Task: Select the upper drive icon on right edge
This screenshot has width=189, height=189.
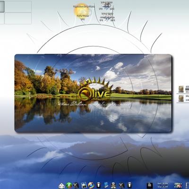Action: [181, 89]
